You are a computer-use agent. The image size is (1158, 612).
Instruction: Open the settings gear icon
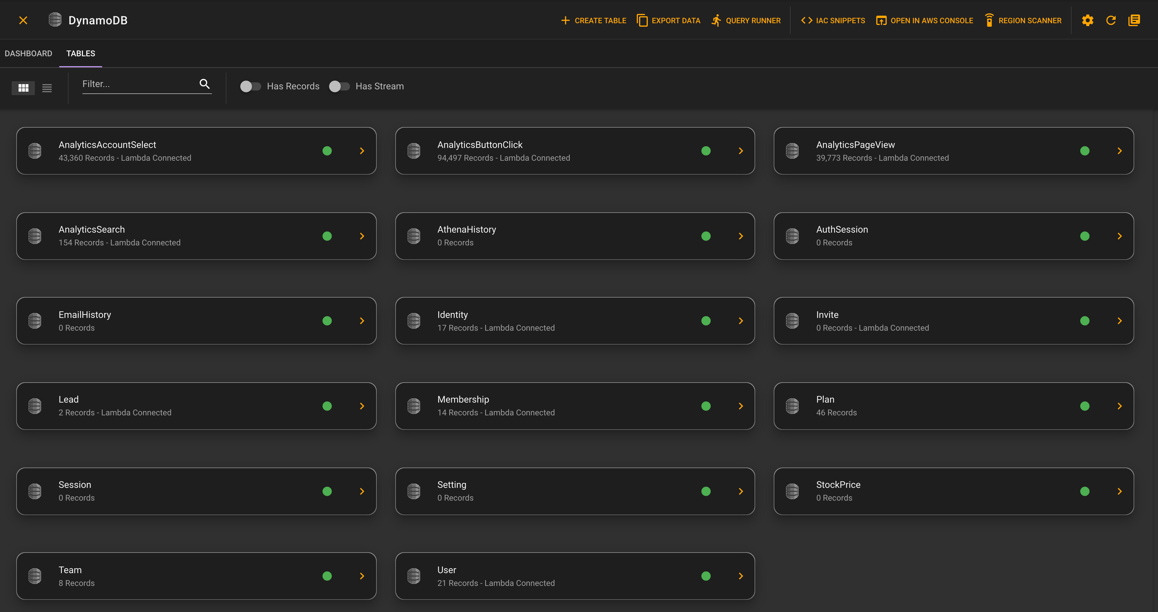pos(1087,20)
